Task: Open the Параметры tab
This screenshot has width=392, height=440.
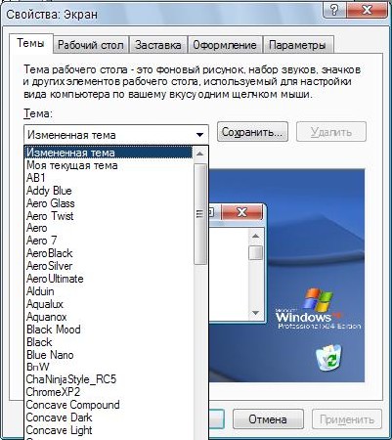Action: click(x=297, y=45)
